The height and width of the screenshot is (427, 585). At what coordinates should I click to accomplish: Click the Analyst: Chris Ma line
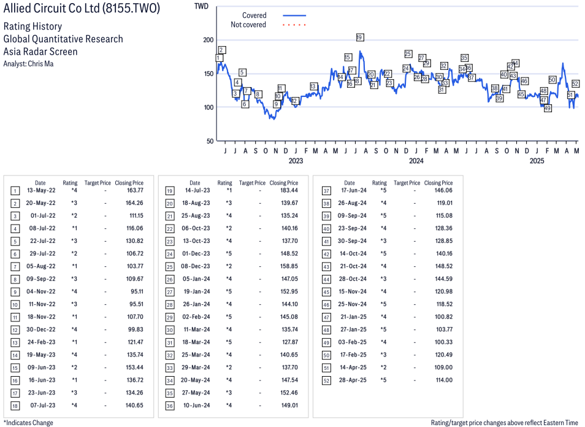(x=28, y=64)
